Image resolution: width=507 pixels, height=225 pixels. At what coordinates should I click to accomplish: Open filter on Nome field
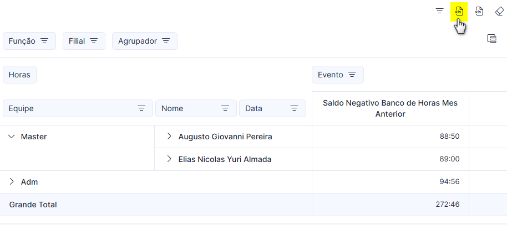tap(225, 108)
